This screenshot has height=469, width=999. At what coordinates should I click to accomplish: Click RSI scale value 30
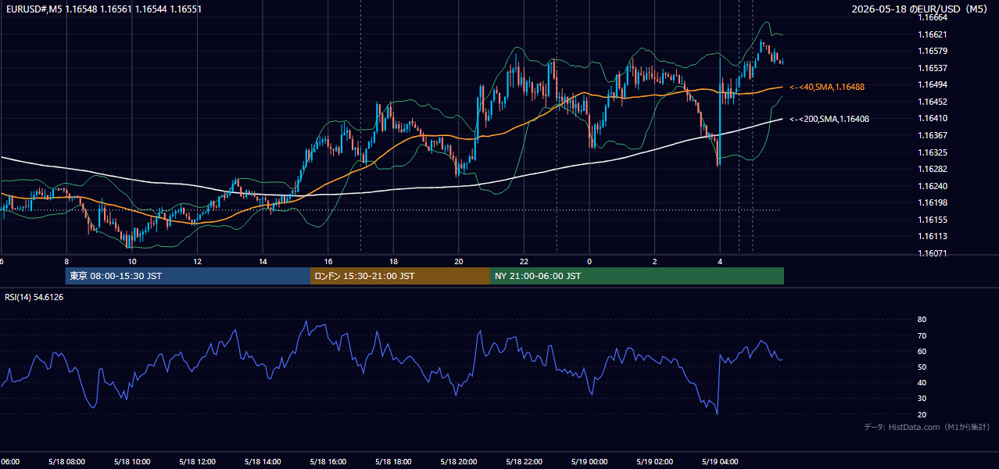922,399
